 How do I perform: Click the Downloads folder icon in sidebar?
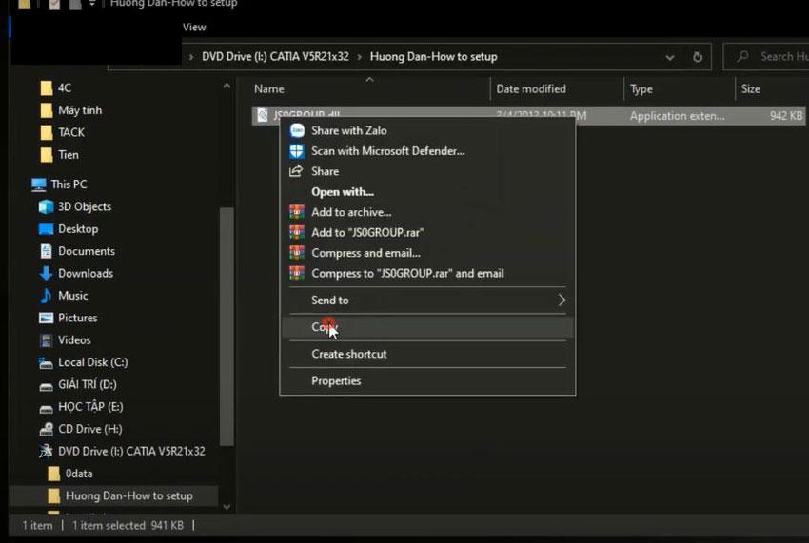tap(46, 274)
